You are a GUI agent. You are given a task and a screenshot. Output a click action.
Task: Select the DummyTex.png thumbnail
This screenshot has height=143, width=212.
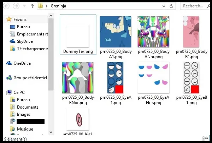[78, 36]
